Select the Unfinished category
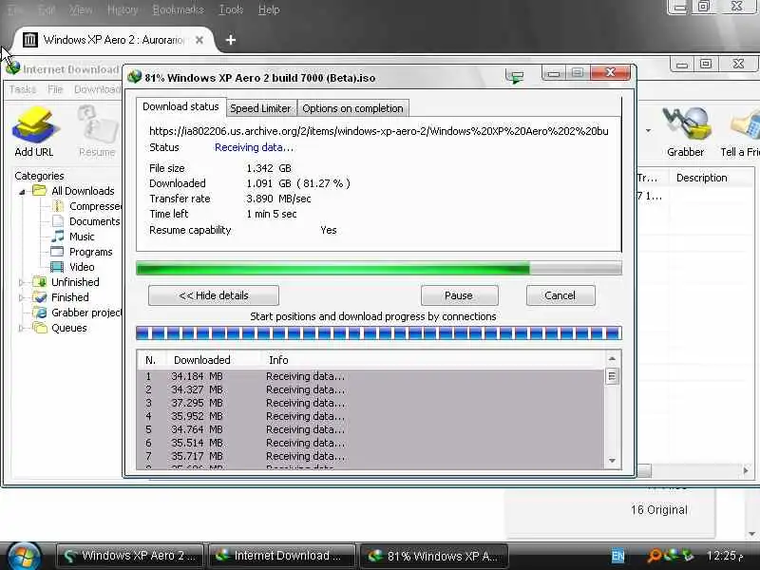 click(75, 282)
